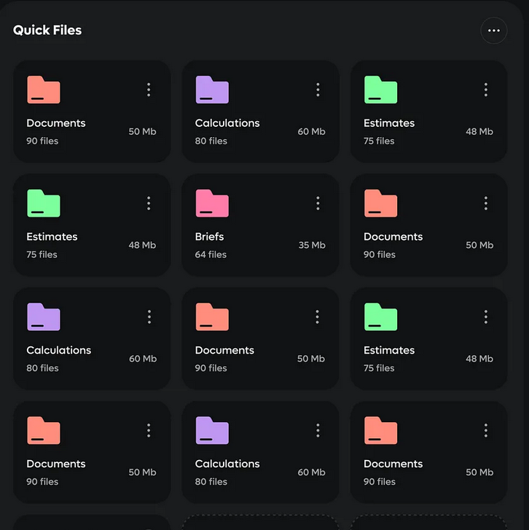Open three-dot menu of Documents card beside Briefs

coord(486,203)
